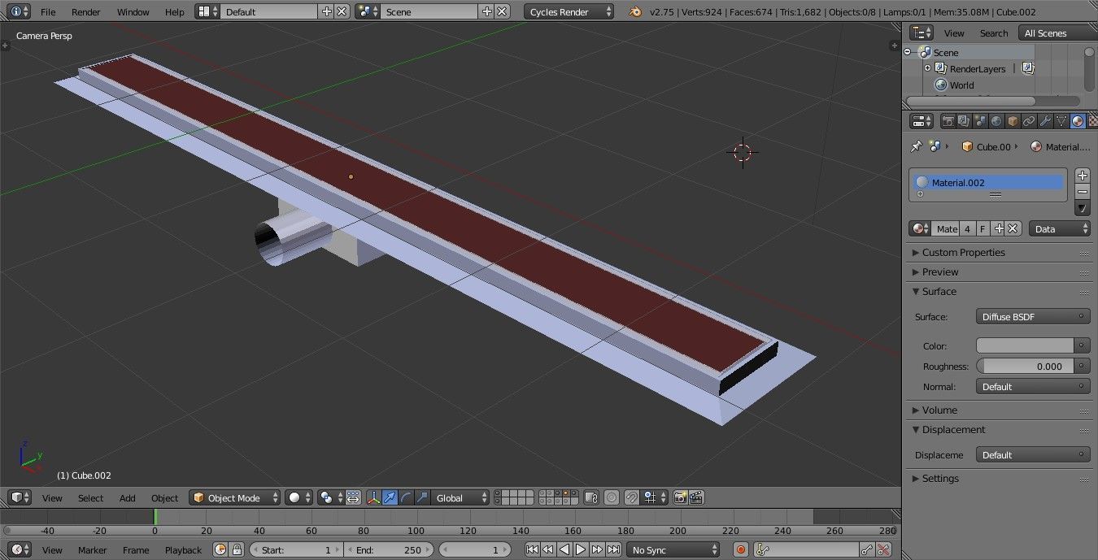The image size is (1098, 560).
Task: Open the timeline Playback menu
Action: click(183, 549)
